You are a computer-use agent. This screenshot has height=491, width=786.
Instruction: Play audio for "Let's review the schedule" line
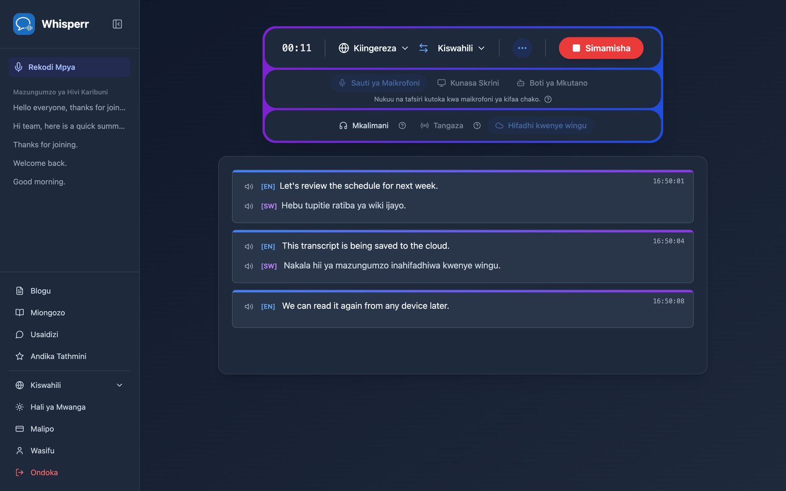(249, 187)
